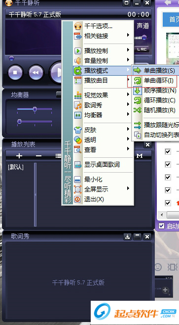
Task: Click the 声道 channel label
Action: pyautogui.click(x=143, y=26)
